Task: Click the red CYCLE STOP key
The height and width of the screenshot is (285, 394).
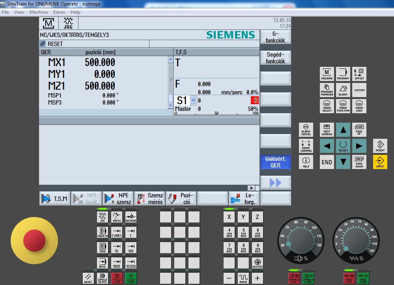Action: [117, 278]
